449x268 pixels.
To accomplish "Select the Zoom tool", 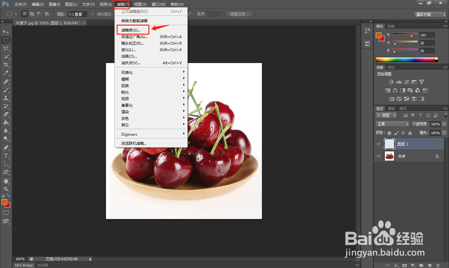I will pyautogui.click(x=6, y=189).
